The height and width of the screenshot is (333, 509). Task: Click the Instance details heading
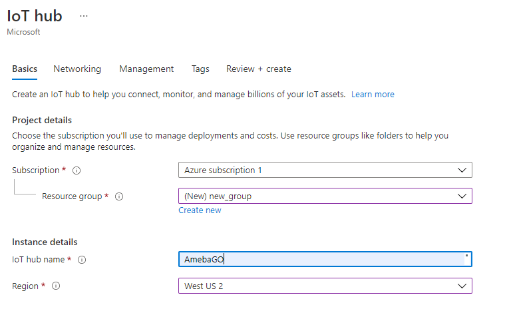(x=45, y=242)
